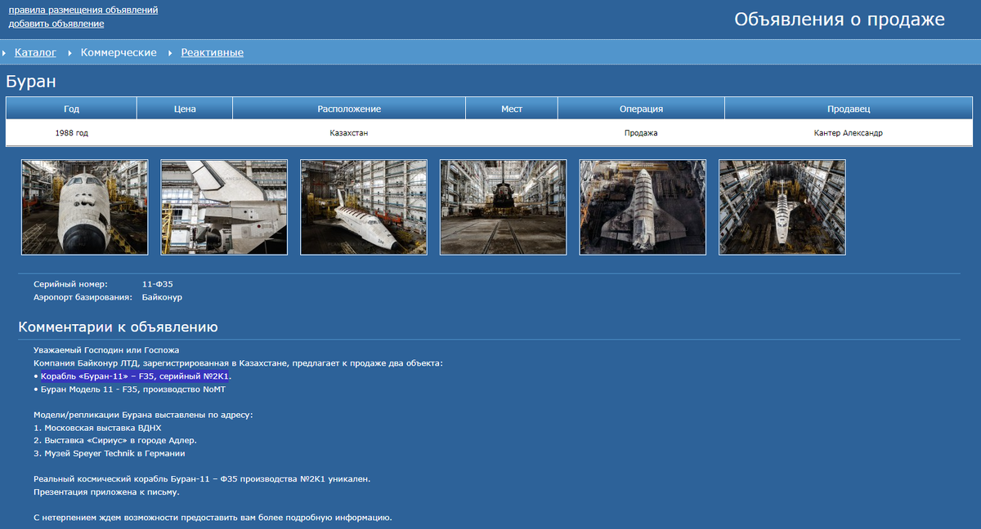Click the 'Уважаемый Господин или Госпожа' greeting

pyautogui.click(x=106, y=350)
